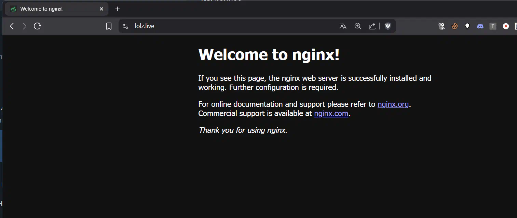The width and height of the screenshot is (517, 218).
Task: Open the Discord extension icon
Action: (x=480, y=26)
